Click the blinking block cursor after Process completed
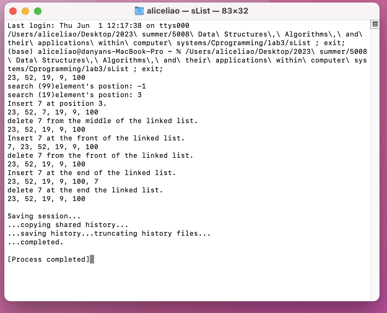 [x=92, y=259]
